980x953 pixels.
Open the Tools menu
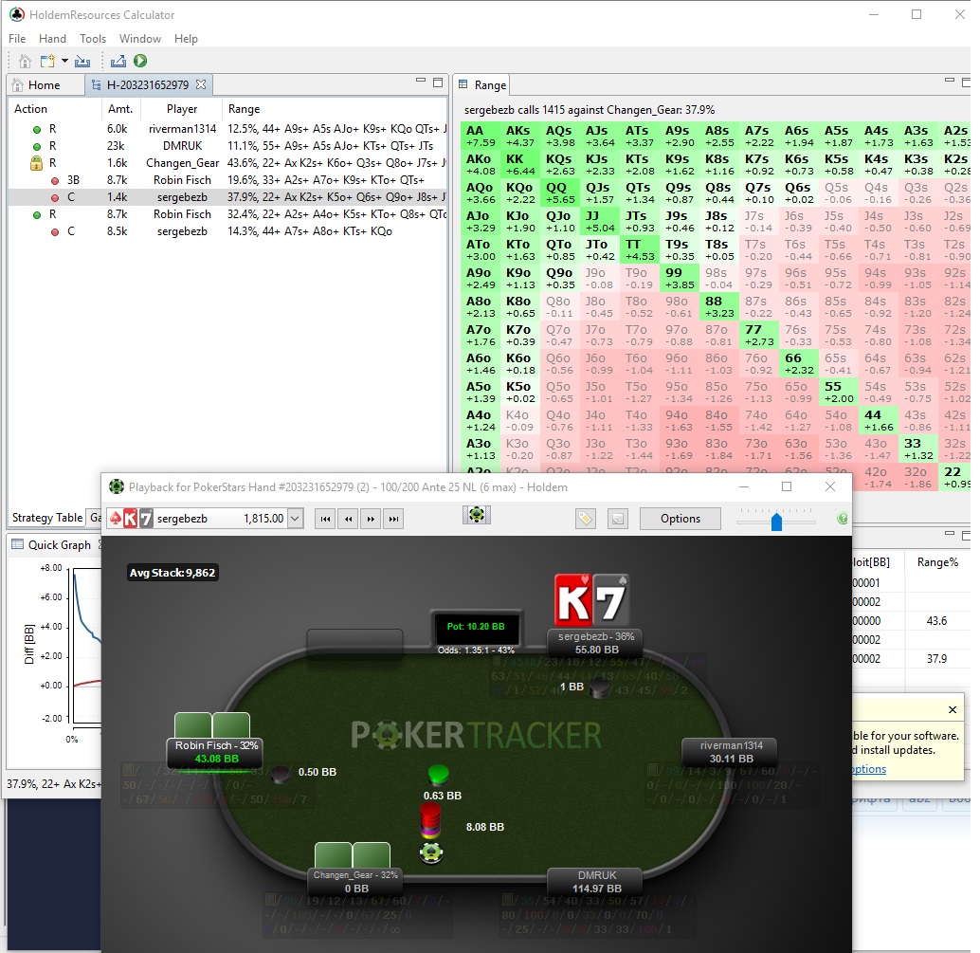pyautogui.click(x=93, y=39)
